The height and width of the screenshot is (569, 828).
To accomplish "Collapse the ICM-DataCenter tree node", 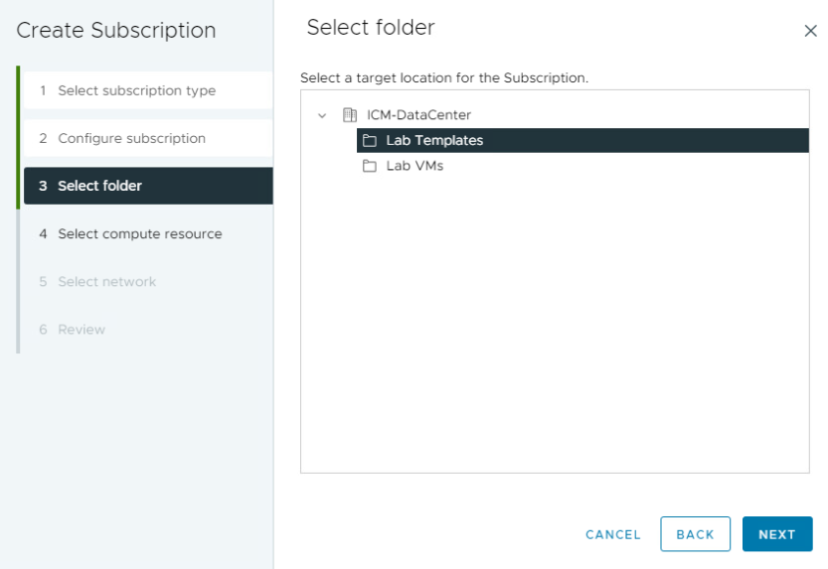I will coord(322,115).
